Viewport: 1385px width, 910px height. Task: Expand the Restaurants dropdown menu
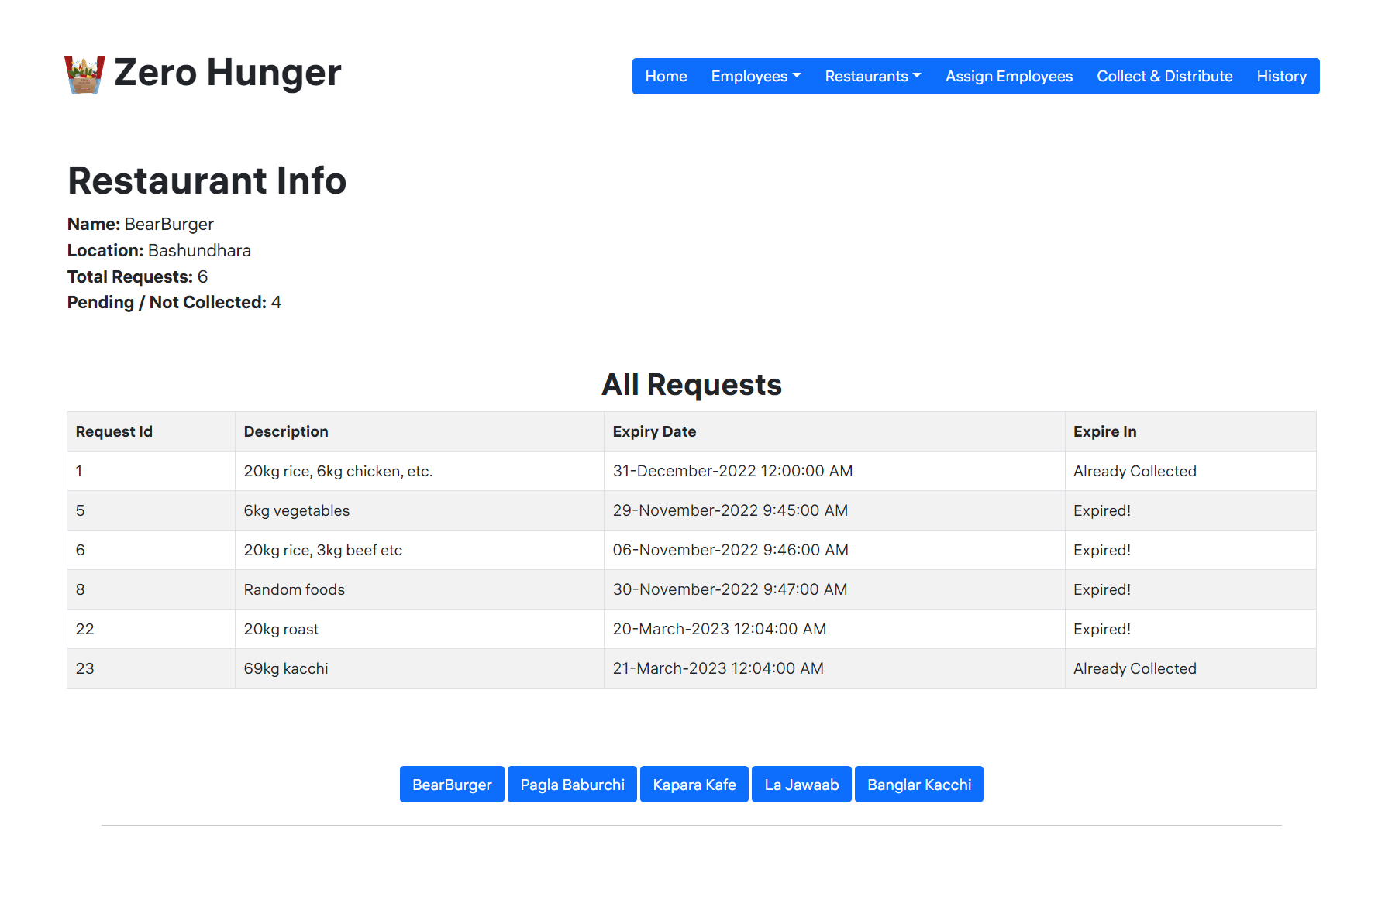[x=872, y=77]
